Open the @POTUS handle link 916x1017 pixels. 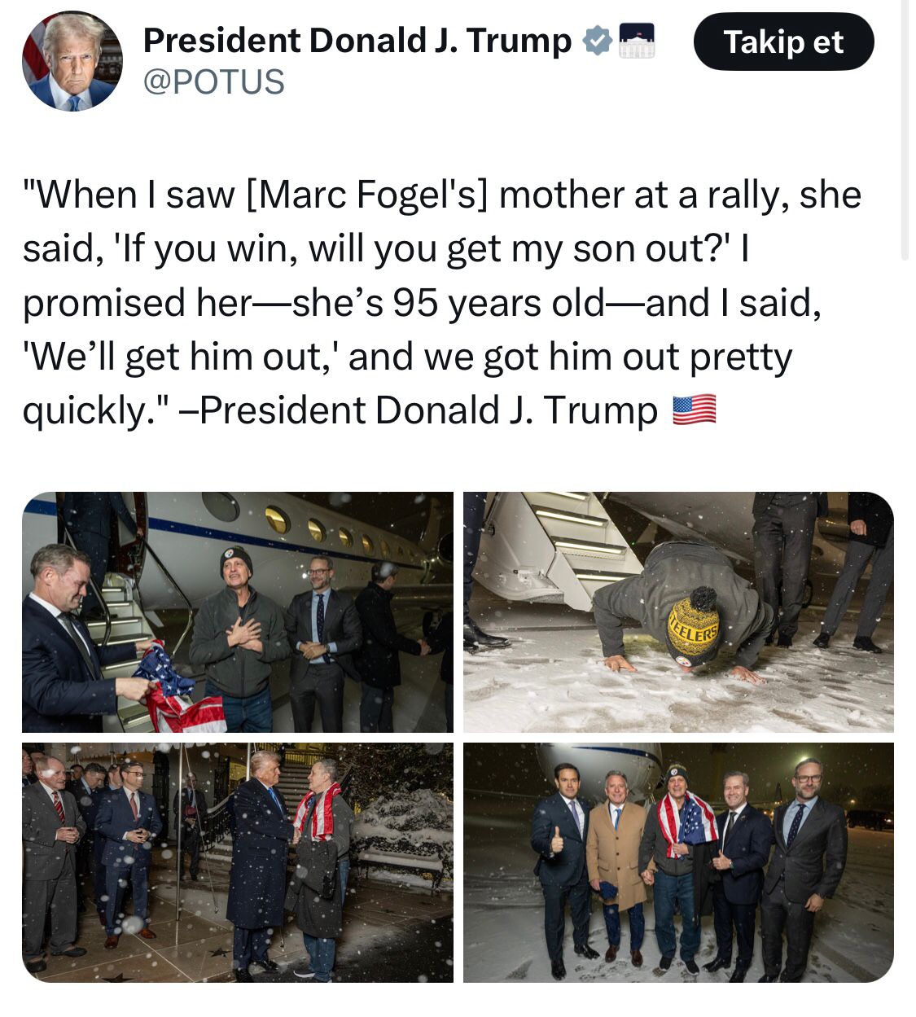[214, 82]
